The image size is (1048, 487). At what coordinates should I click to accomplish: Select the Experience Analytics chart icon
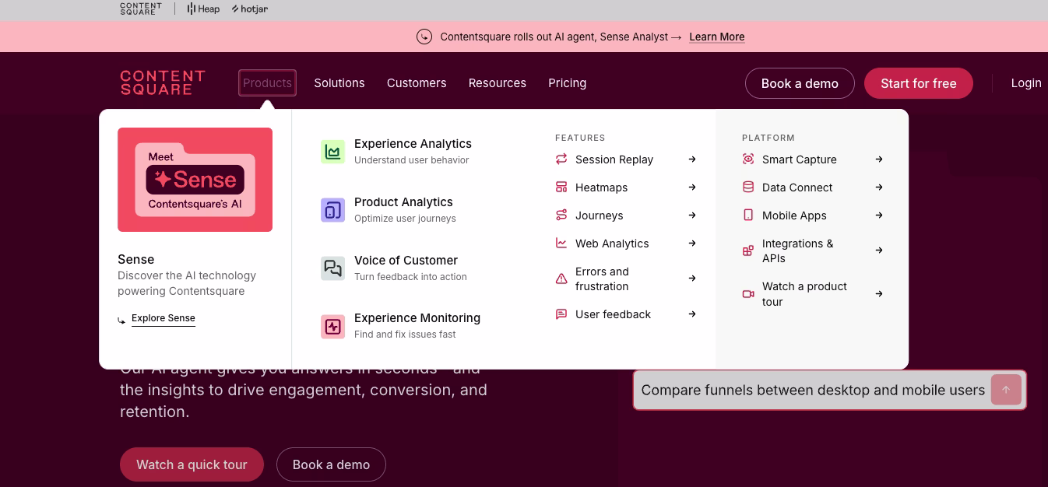pyautogui.click(x=333, y=152)
